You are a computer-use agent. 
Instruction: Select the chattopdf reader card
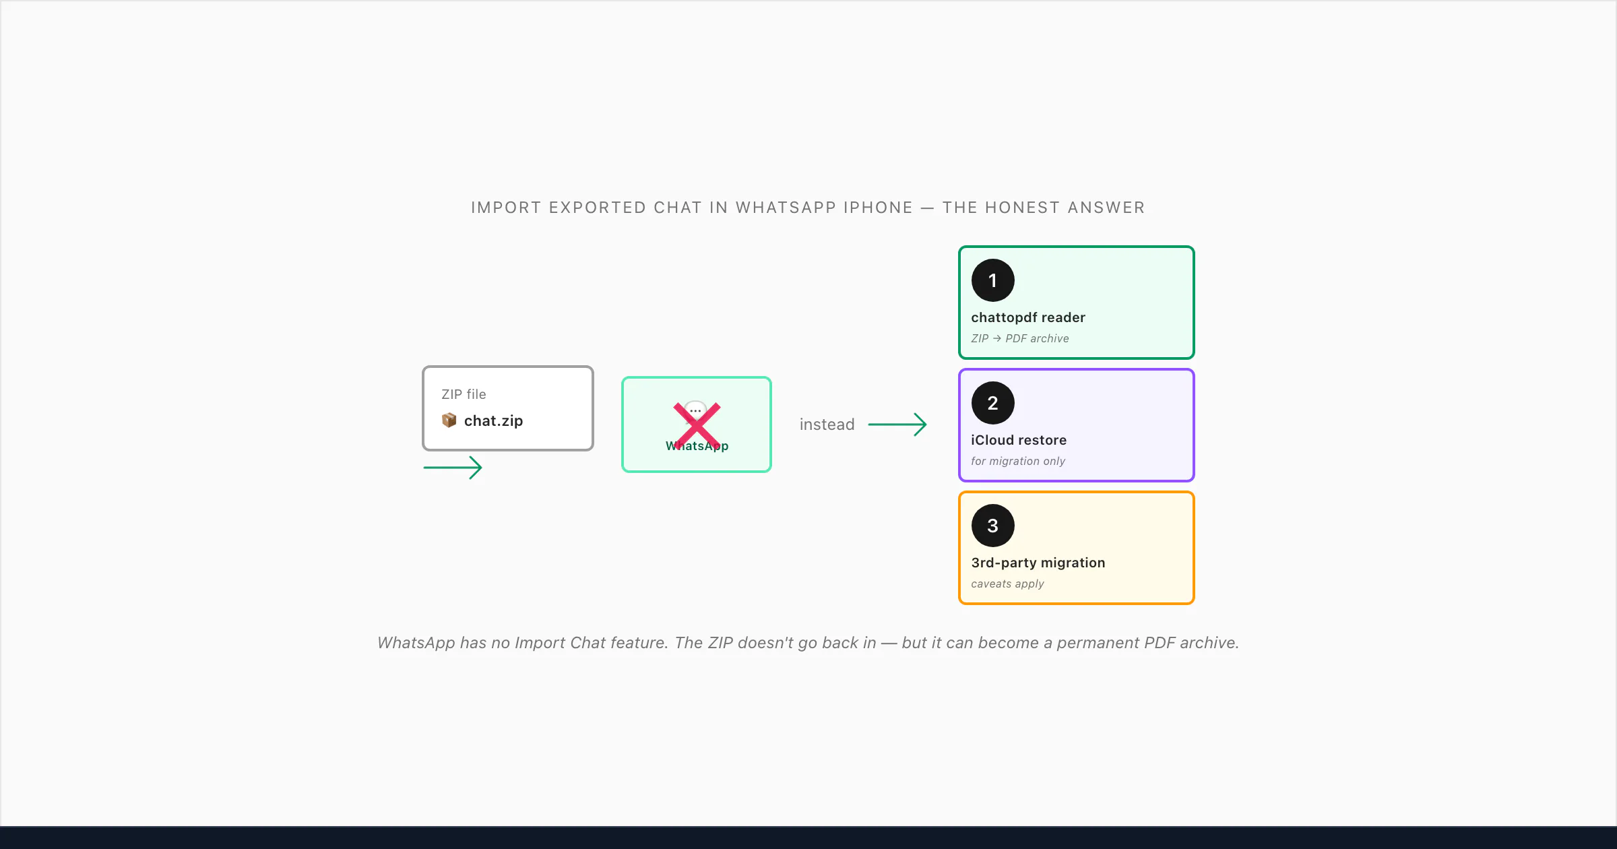[x=1076, y=303]
